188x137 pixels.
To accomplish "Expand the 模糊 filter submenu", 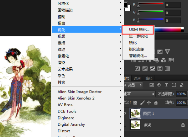I will 88,17.
